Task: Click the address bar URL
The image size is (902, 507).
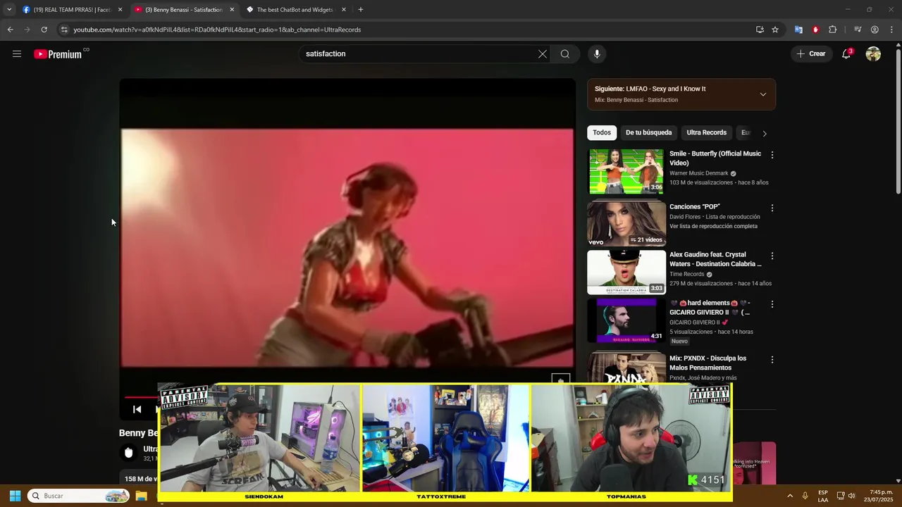Action: [x=217, y=30]
